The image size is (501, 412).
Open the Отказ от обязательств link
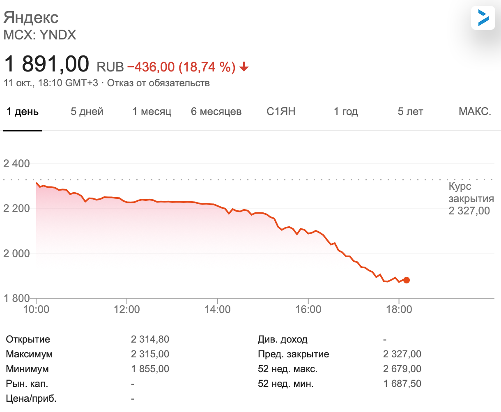159,83
